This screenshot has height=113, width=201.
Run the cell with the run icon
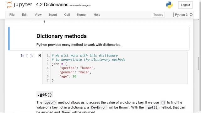(x=40, y=55)
